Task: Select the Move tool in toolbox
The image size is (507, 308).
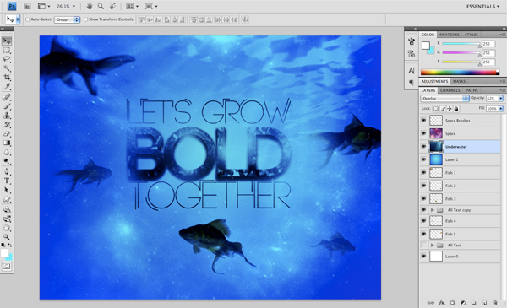Action: point(7,41)
